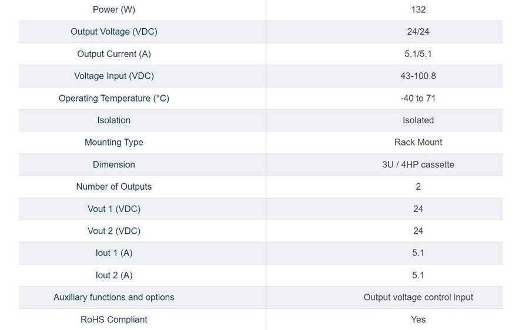Click the Output Current (A) label
Screen dimensions: 529x330
pos(114,54)
